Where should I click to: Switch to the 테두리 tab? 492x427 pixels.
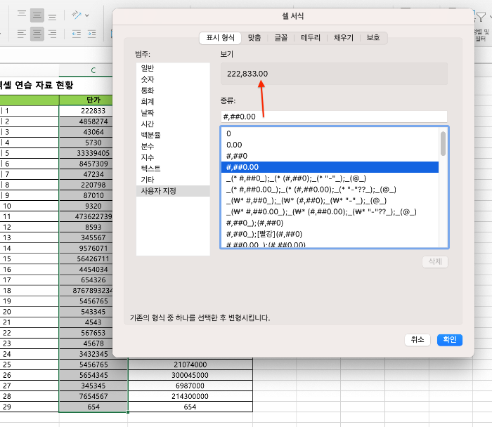coord(311,38)
